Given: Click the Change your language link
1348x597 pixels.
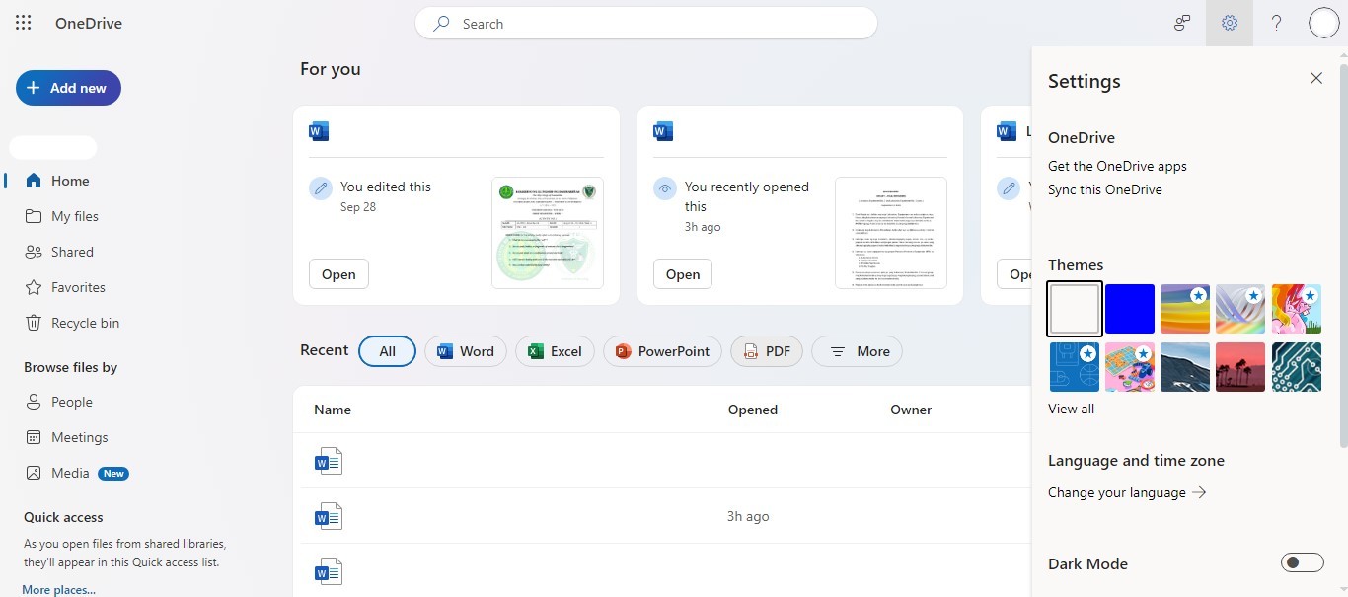Looking at the screenshot, I should click(1116, 491).
